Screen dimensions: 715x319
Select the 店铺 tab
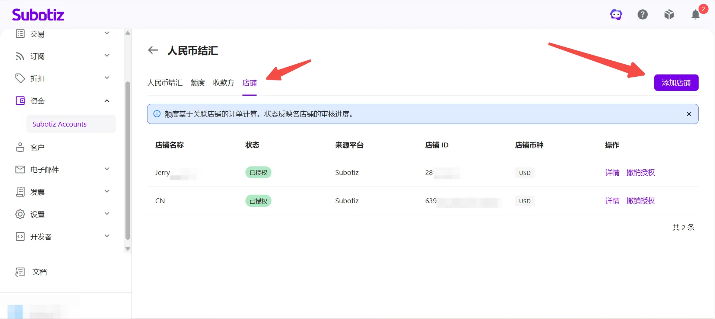point(250,83)
